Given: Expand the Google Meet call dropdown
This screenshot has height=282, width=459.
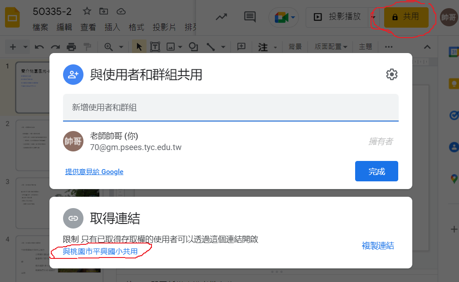Looking at the screenshot, I should (293, 17).
